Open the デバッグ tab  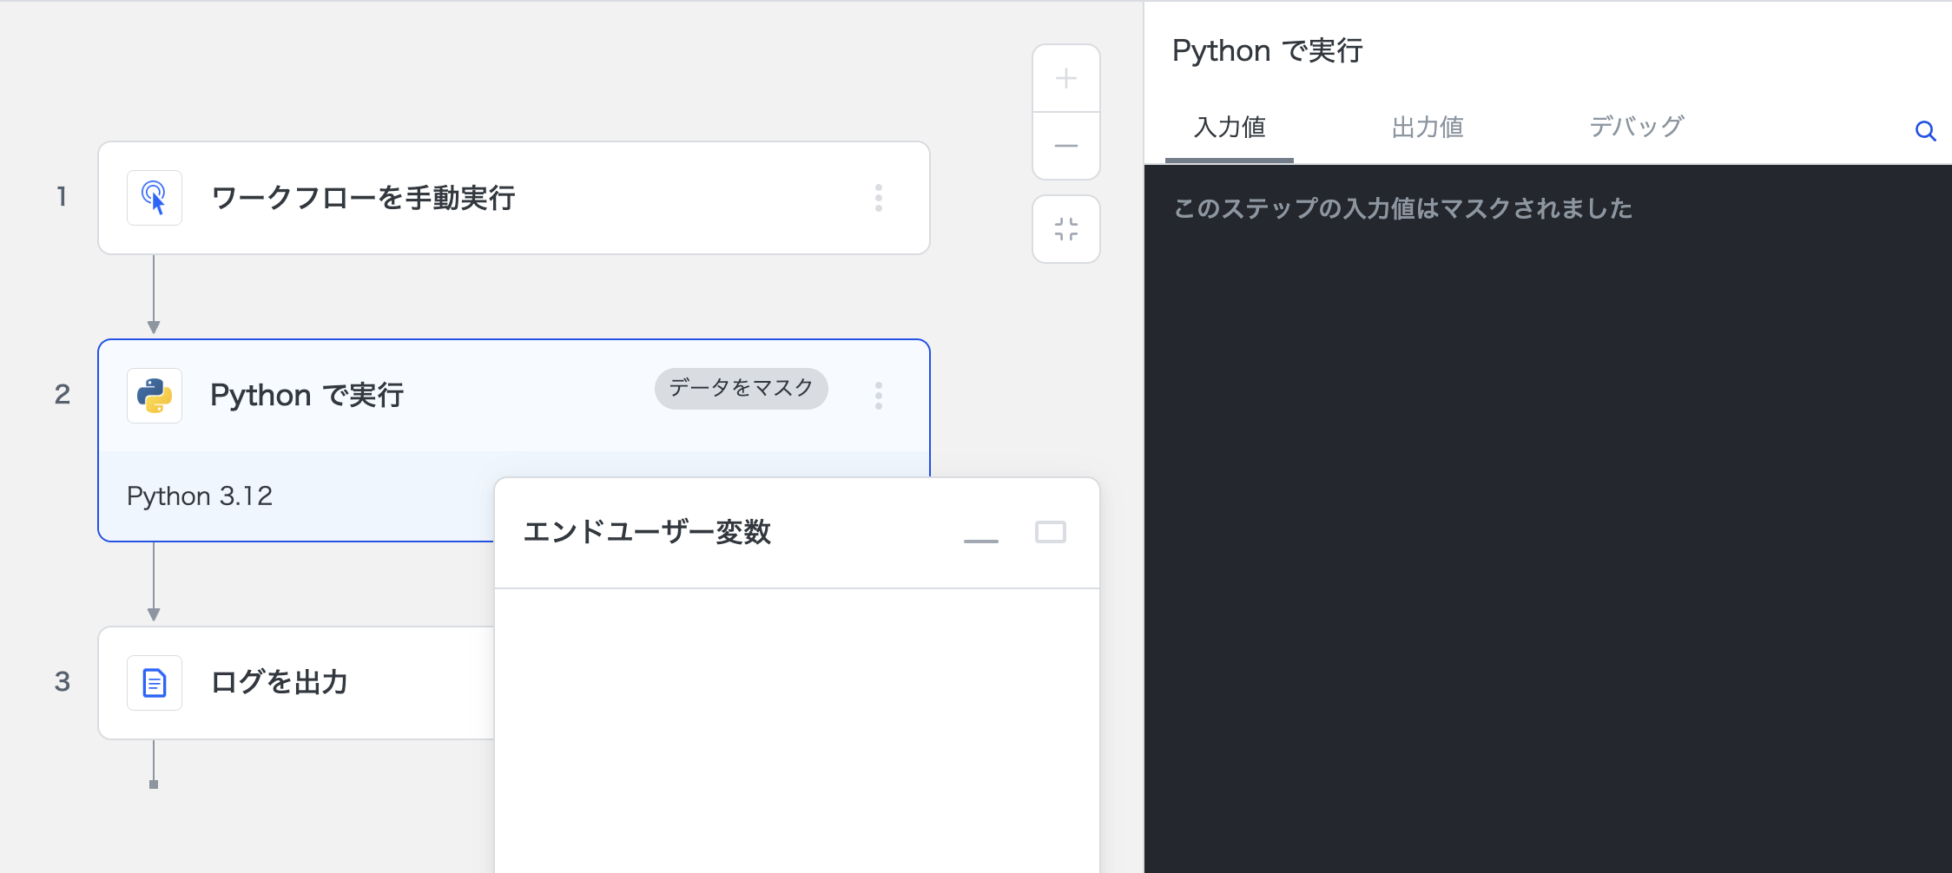[x=1636, y=128]
